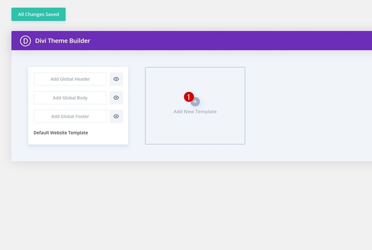Click the light builder panel background below templates
372x250 pixels.
190,153
